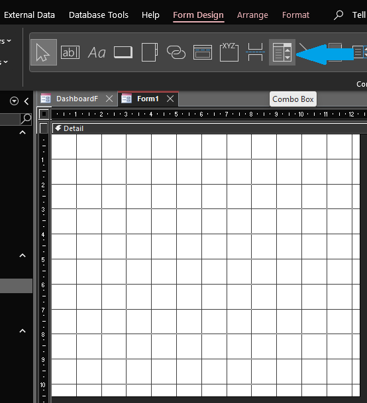Collapse the navigation pane with shutter chevron
Image resolution: width=367 pixels, height=403 pixels.
tap(26, 101)
